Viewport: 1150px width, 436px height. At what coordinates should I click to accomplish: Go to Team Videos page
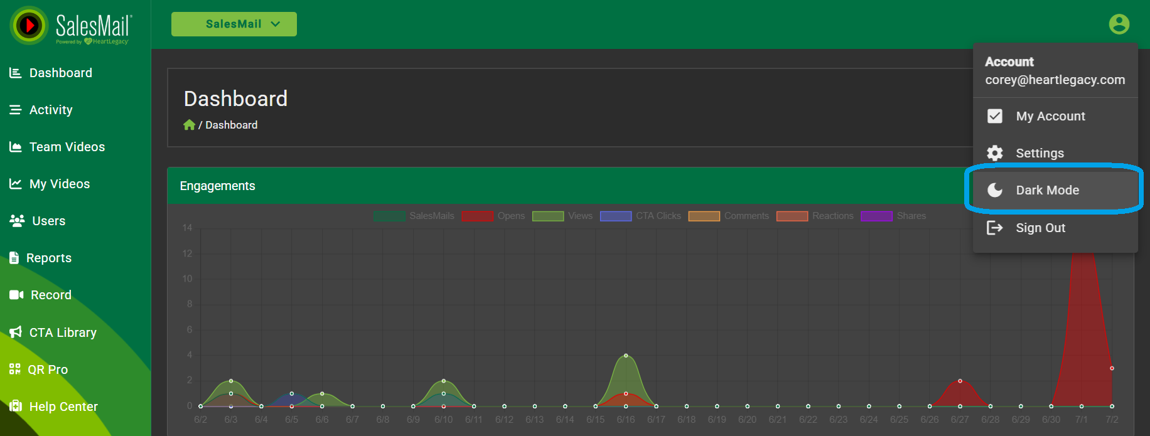pyautogui.click(x=67, y=147)
